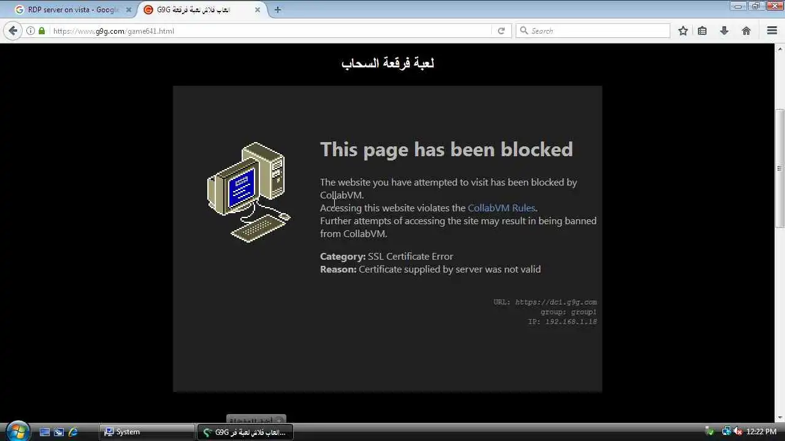
Task: Click the g9g.com URL address field
Action: tap(270, 31)
